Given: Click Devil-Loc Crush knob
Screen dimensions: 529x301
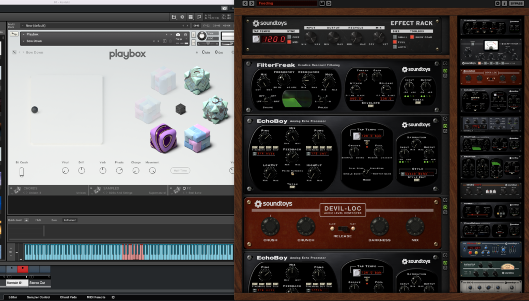Looking at the screenshot, I should 270,226.
